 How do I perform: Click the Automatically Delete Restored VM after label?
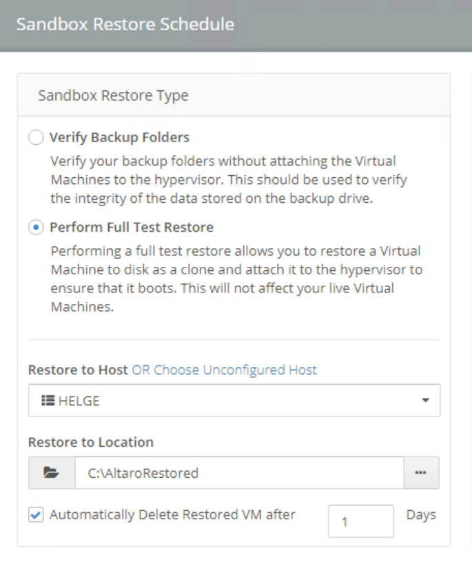(x=172, y=514)
